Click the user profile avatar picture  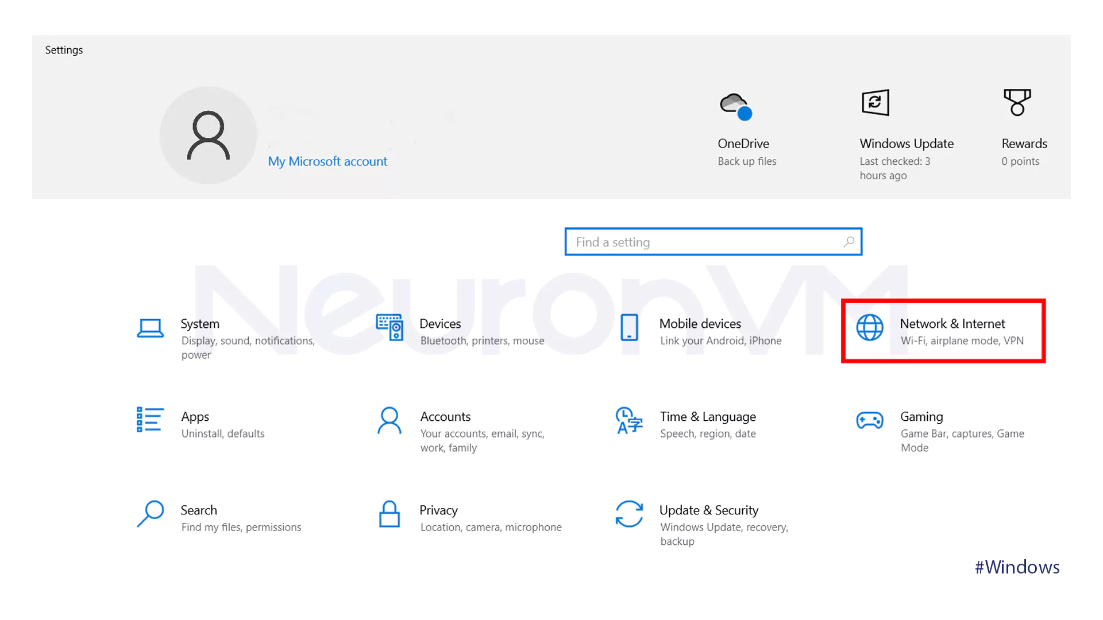pos(208,135)
